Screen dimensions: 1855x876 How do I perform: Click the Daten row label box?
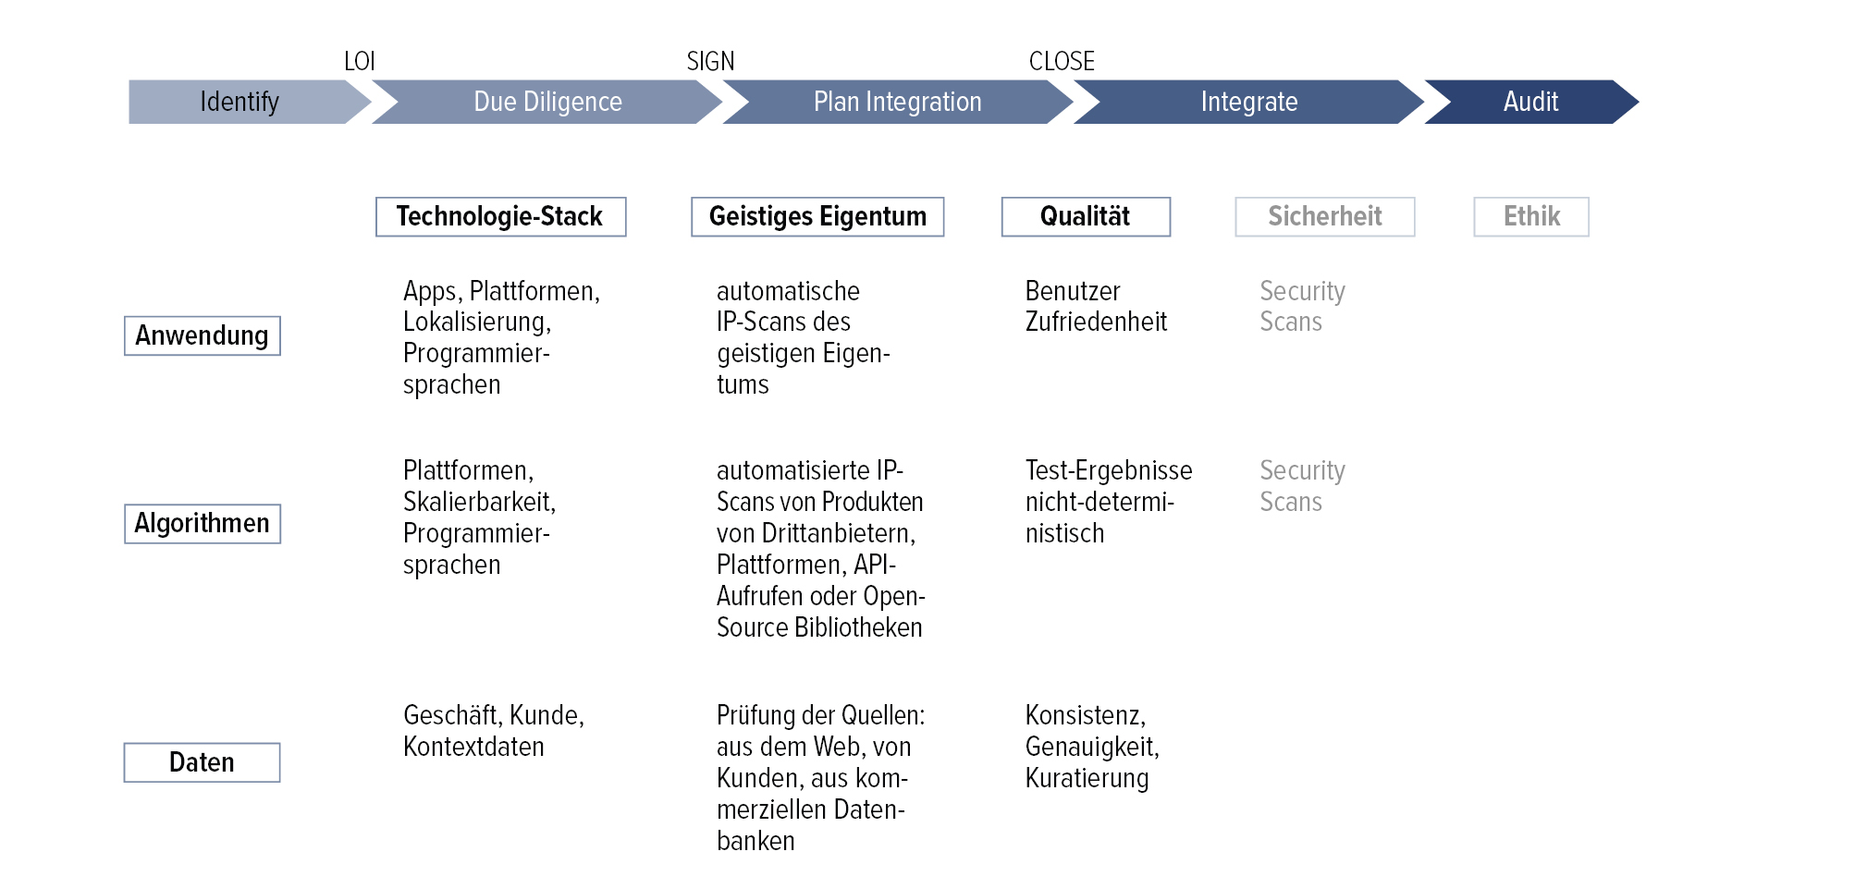202,762
